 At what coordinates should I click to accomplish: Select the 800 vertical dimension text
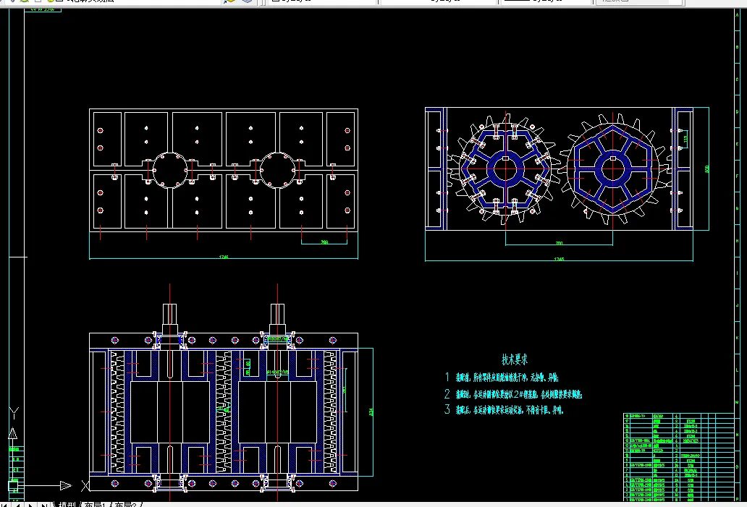707,169
